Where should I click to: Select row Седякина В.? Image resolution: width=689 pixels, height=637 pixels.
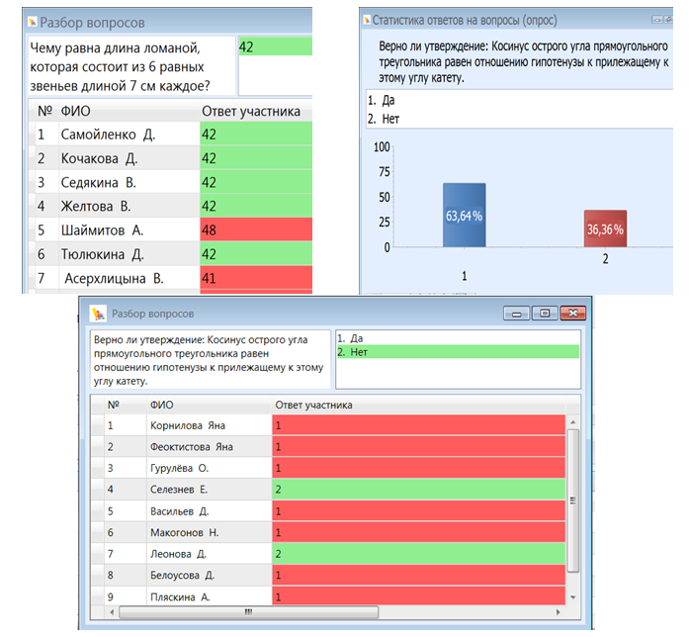click(x=170, y=182)
